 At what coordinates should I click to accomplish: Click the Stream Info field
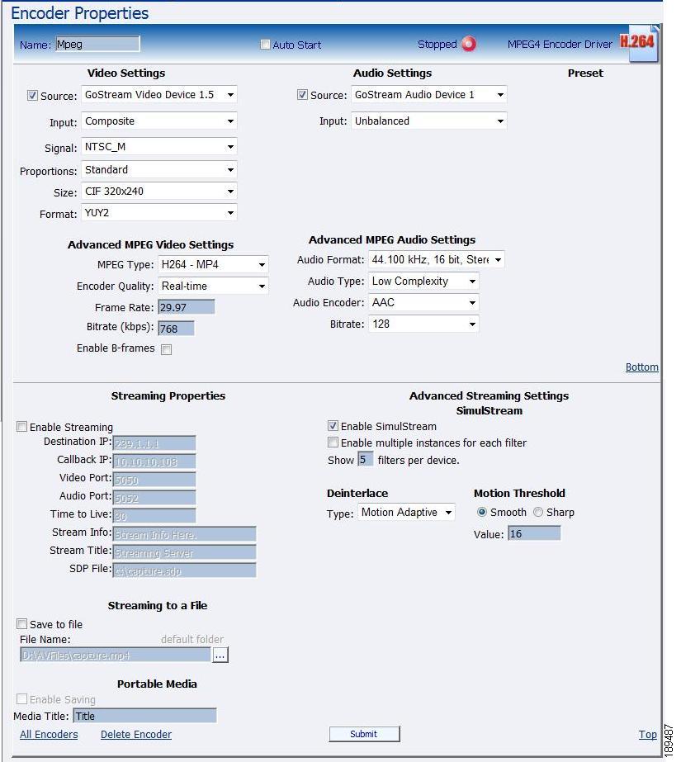point(185,534)
